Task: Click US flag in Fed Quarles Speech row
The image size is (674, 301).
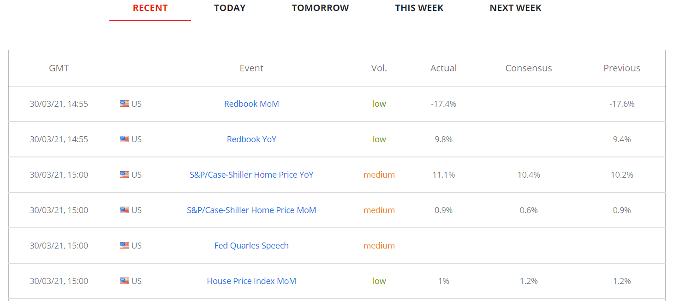Action: [125, 246]
